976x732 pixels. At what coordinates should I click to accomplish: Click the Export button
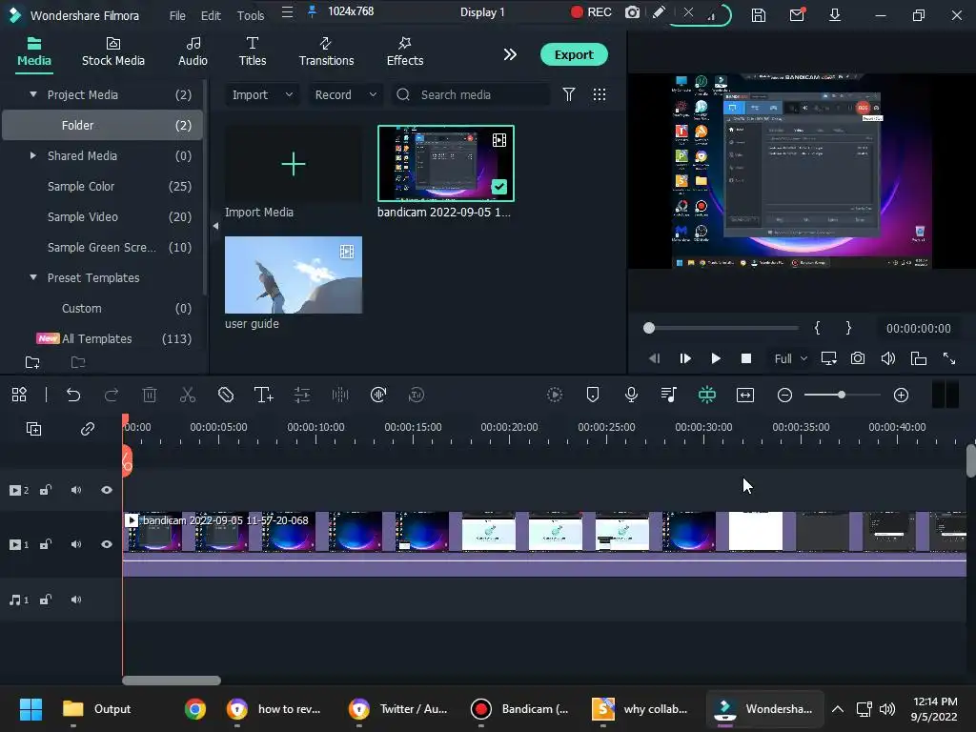[573, 54]
